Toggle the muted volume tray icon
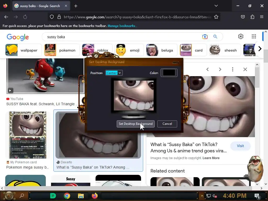268x201 pixels. click(x=215, y=196)
